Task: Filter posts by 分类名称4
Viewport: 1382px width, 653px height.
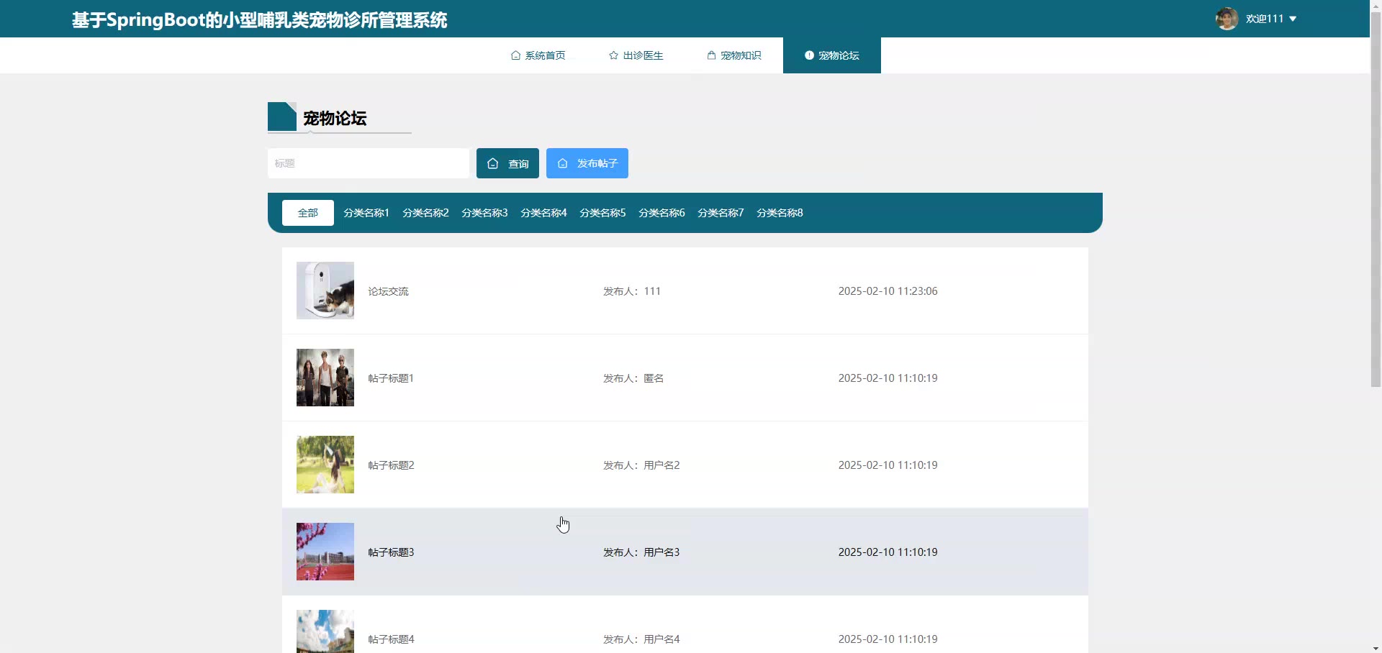Action: (x=543, y=213)
